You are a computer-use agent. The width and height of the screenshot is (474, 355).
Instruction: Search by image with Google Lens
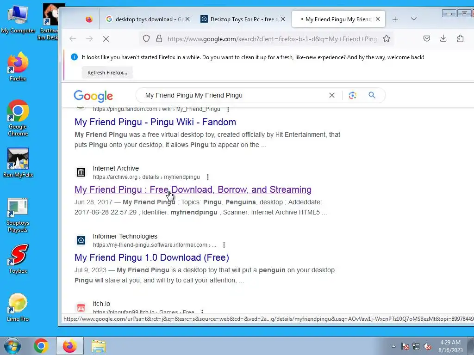[352, 95]
